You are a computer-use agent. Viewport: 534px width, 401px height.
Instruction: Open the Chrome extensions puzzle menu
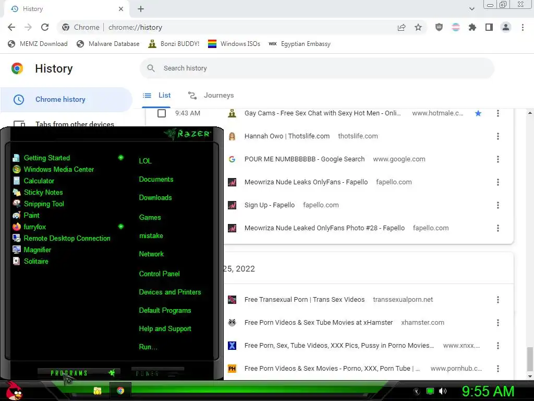pyautogui.click(x=472, y=27)
